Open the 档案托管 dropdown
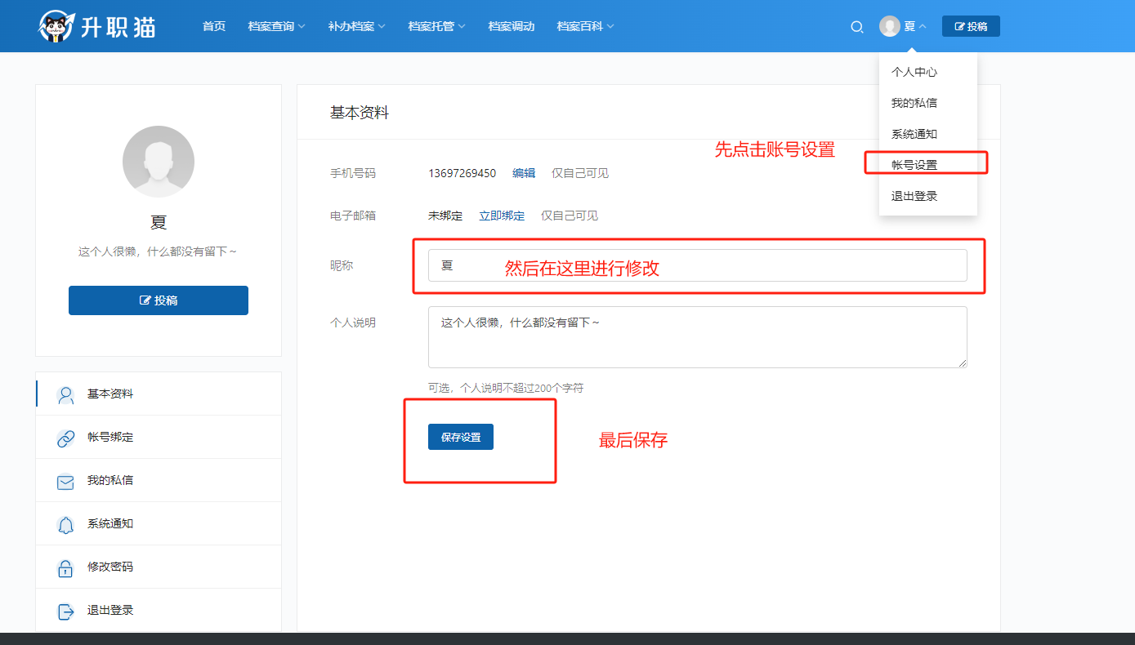This screenshot has height=645, width=1135. tap(436, 26)
